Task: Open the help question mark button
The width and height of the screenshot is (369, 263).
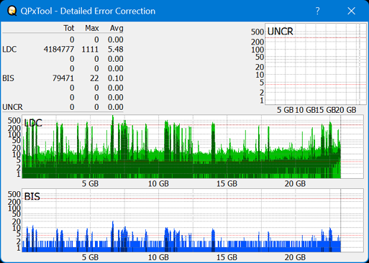Action: point(317,11)
